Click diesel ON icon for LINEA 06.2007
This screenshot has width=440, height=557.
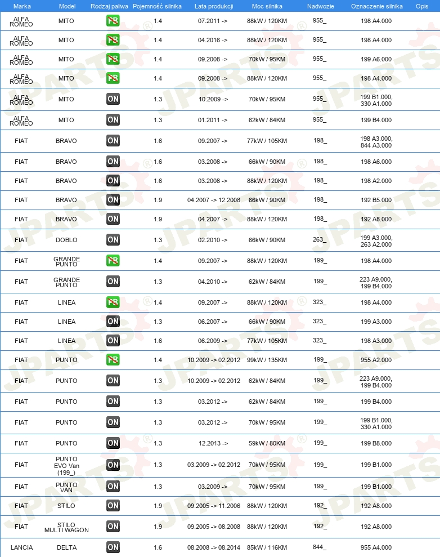[x=113, y=322]
